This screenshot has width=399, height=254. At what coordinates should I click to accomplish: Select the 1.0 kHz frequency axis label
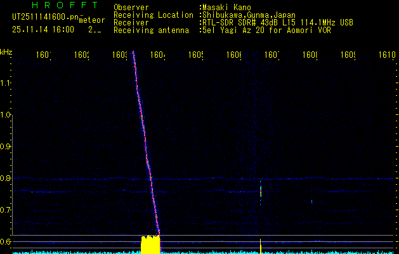6,115
